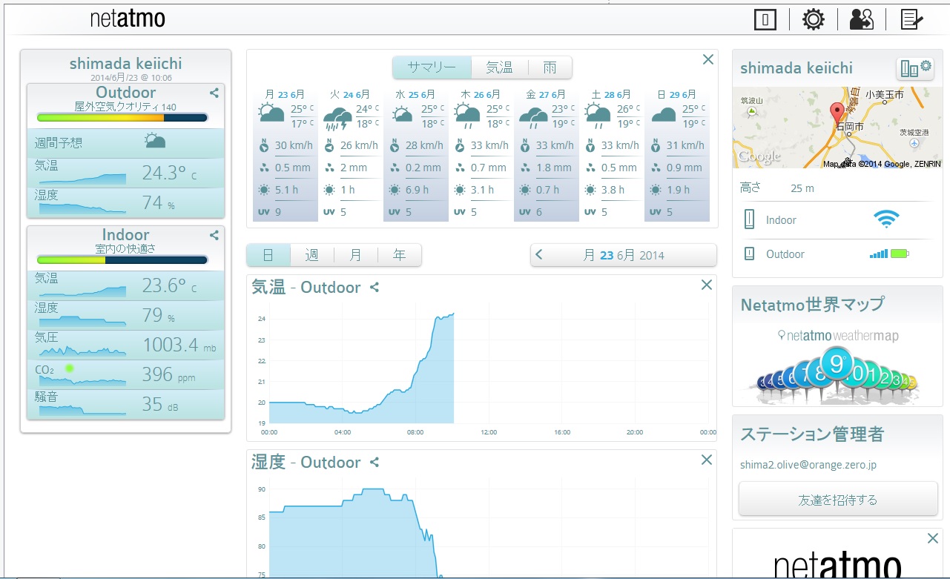Open the date picker showing 月 23 6月 2014
Screen dimensions: 950x579
click(624, 255)
